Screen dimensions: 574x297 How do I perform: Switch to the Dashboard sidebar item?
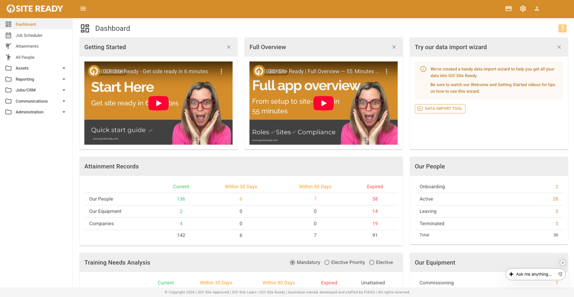(26, 24)
